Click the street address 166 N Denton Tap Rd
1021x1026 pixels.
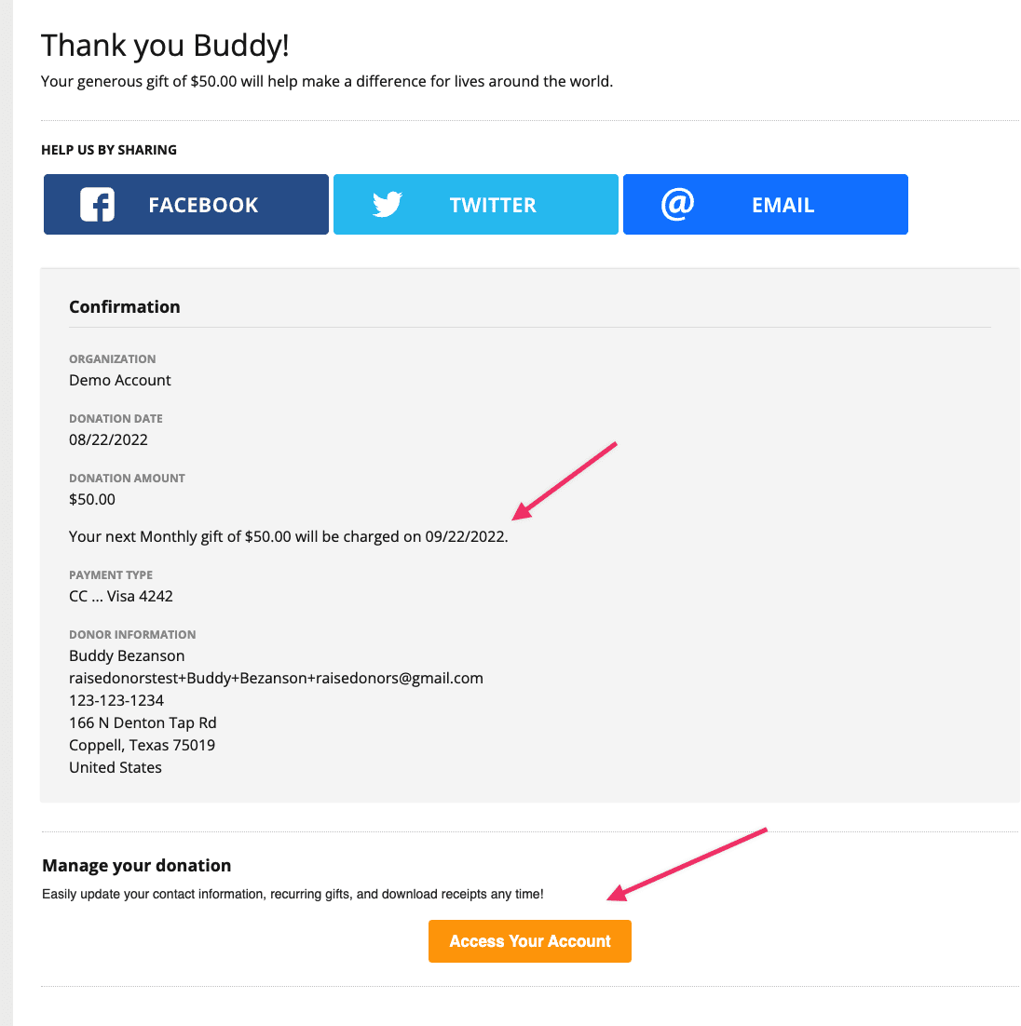[x=143, y=722]
